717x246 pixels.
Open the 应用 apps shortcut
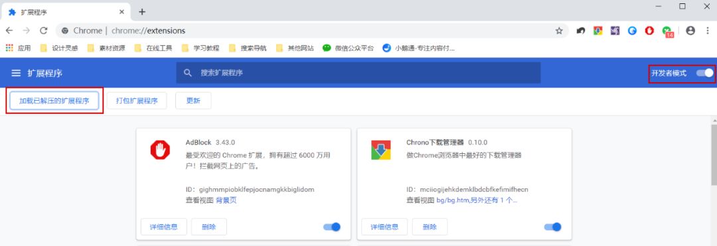19,48
